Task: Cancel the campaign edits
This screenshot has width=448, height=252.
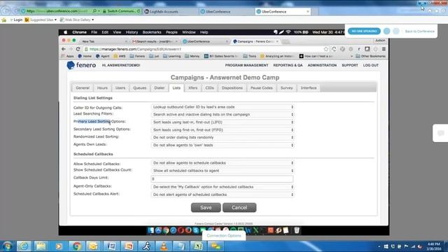Action: [x=239, y=208]
